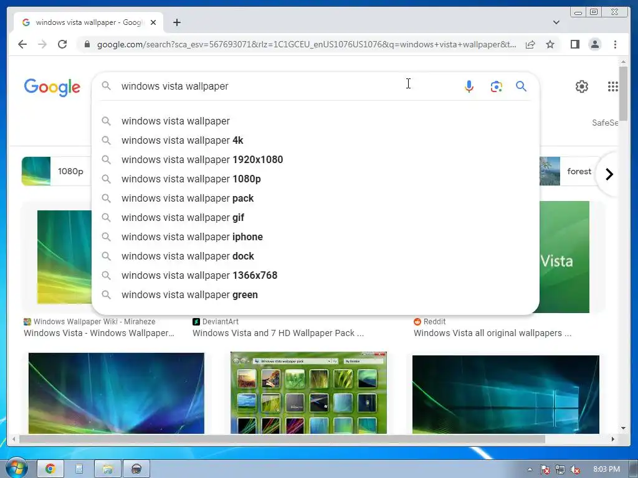This screenshot has width=638, height=478.
Task: Open a new tab with plus button
Action: pos(176,22)
